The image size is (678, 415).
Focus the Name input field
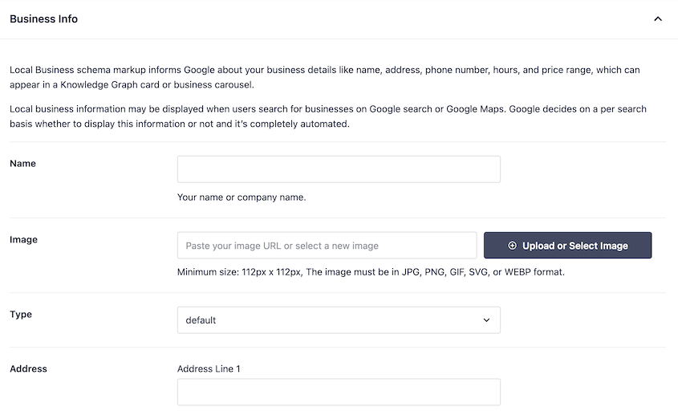(x=339, y=169)
